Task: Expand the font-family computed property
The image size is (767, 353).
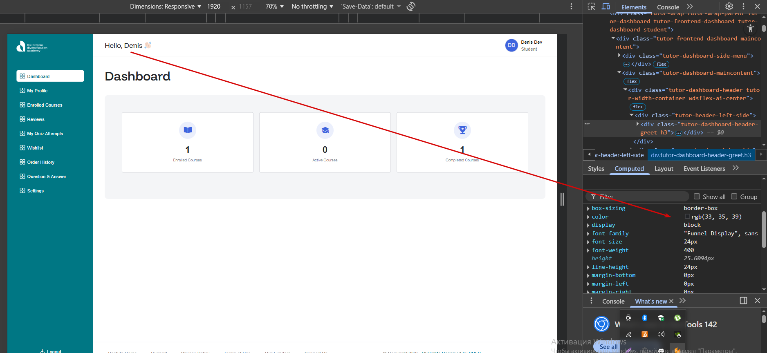Action: pos(588,234)
